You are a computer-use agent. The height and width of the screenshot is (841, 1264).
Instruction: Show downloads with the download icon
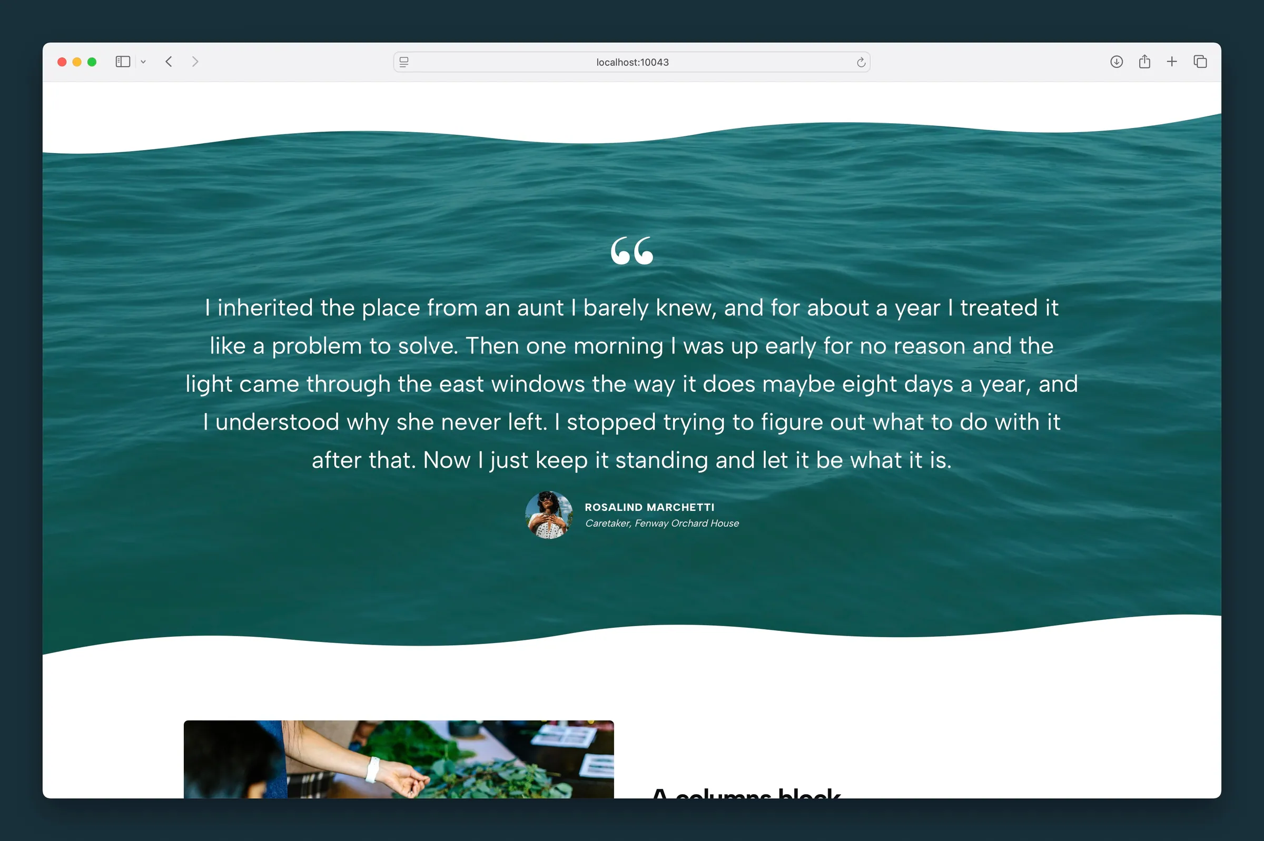(1117, 62)
